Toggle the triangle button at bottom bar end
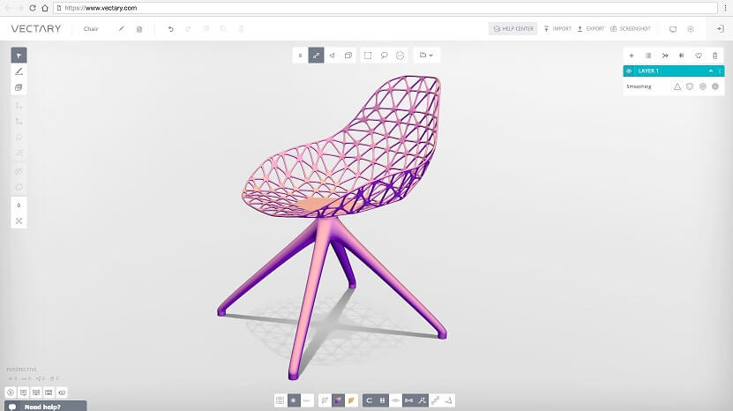The height and width of the screenshot is (411, 733). tap(448, 400)
